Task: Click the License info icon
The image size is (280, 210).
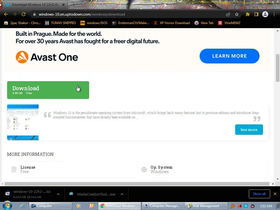Action: pyautogui.click(x=14, y=169)
